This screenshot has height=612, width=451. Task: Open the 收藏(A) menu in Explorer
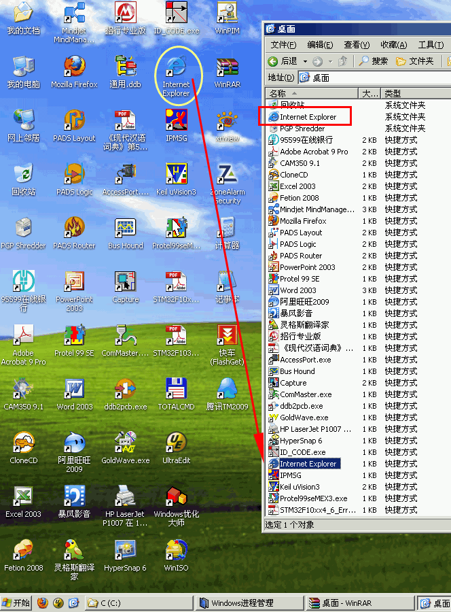click(394, 45)
